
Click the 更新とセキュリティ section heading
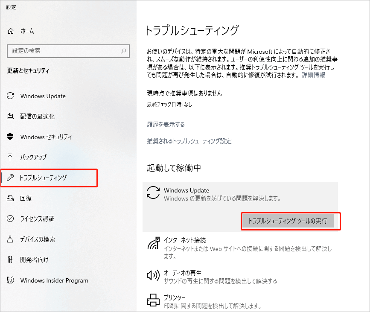pos(28,70)
